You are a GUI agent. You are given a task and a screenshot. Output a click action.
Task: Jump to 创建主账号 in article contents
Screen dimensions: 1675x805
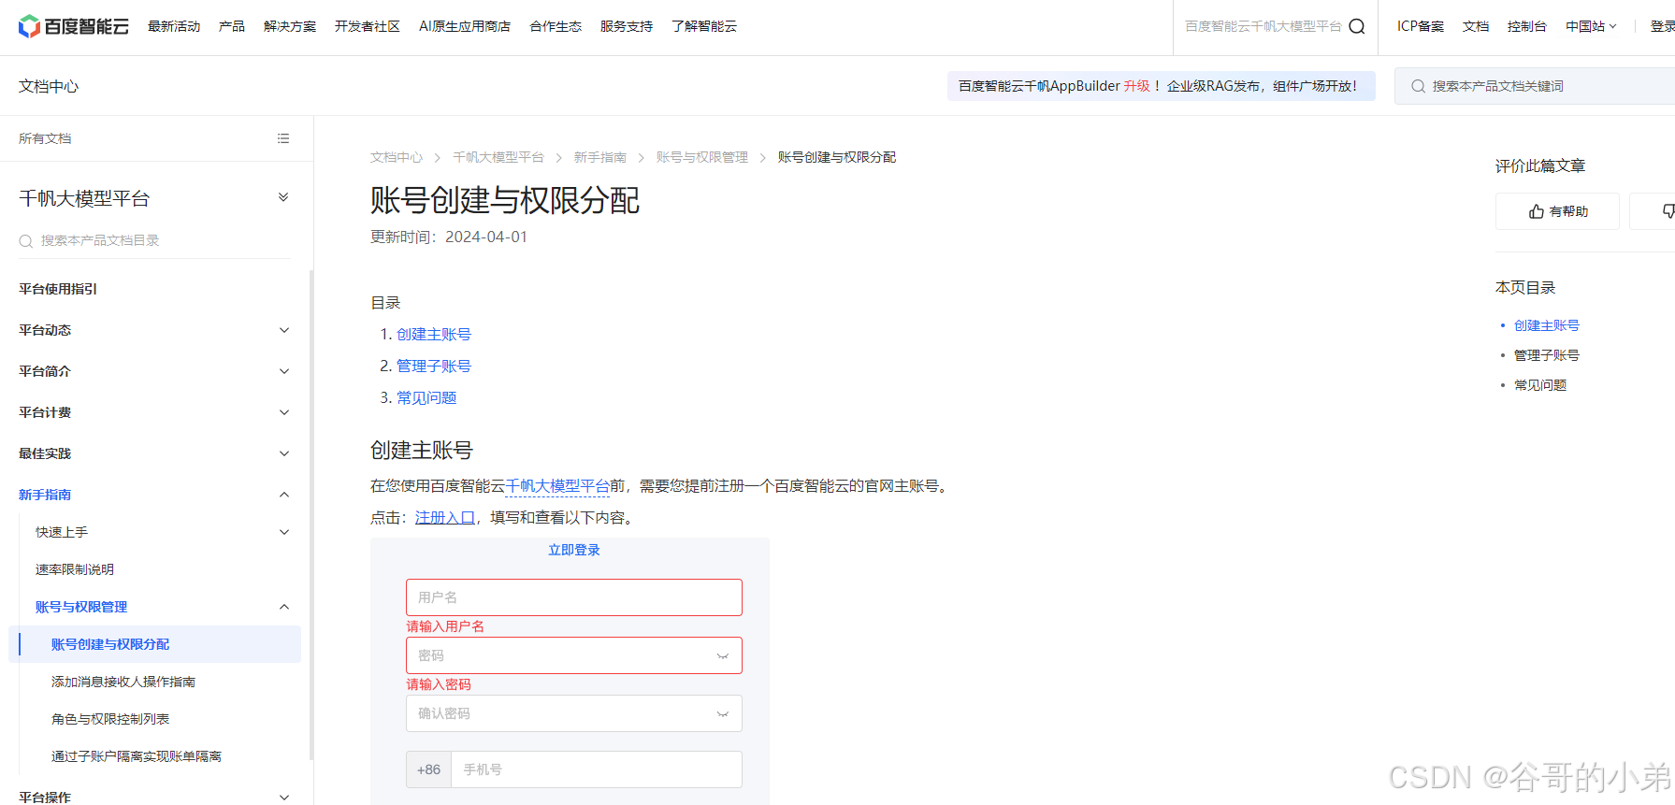434,335
